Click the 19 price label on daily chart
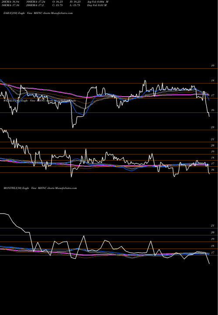This screenshot has width=218, height=315. [213, 66]
